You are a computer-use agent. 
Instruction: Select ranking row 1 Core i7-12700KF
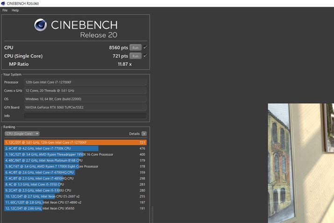pyautogui.click(x=75, y=143)
